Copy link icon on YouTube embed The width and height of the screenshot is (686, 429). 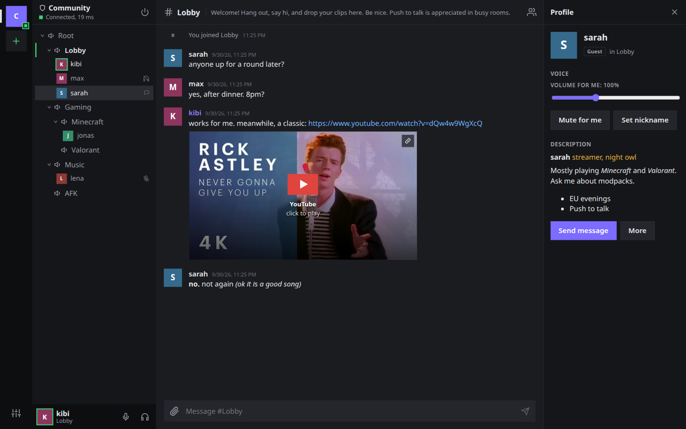[408, 141]
